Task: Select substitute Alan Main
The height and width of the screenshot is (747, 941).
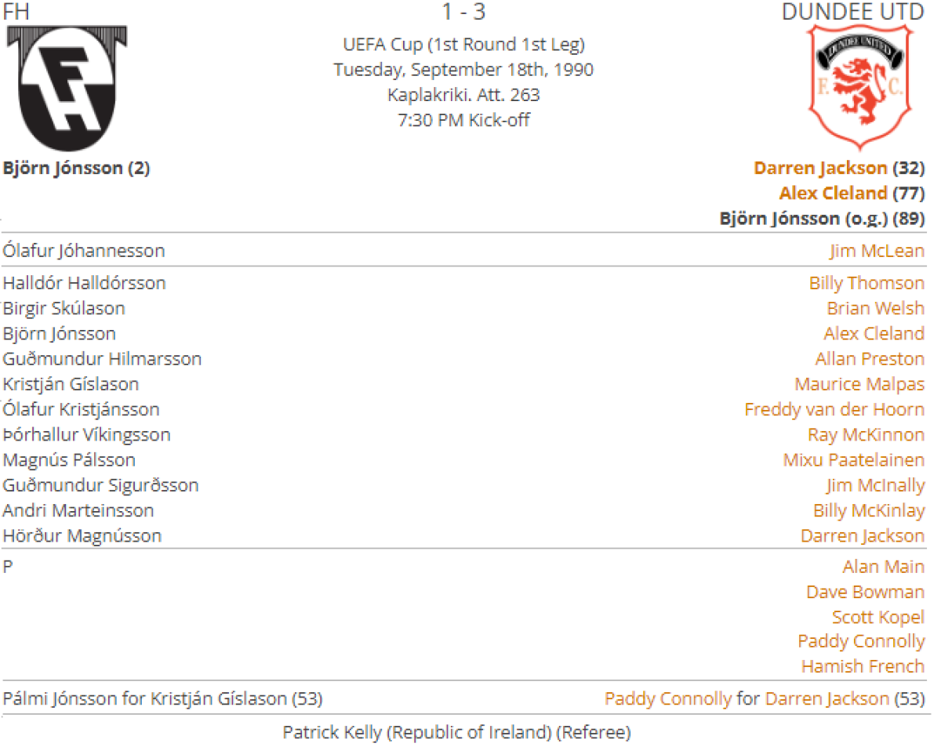Action: click(883, 567)
